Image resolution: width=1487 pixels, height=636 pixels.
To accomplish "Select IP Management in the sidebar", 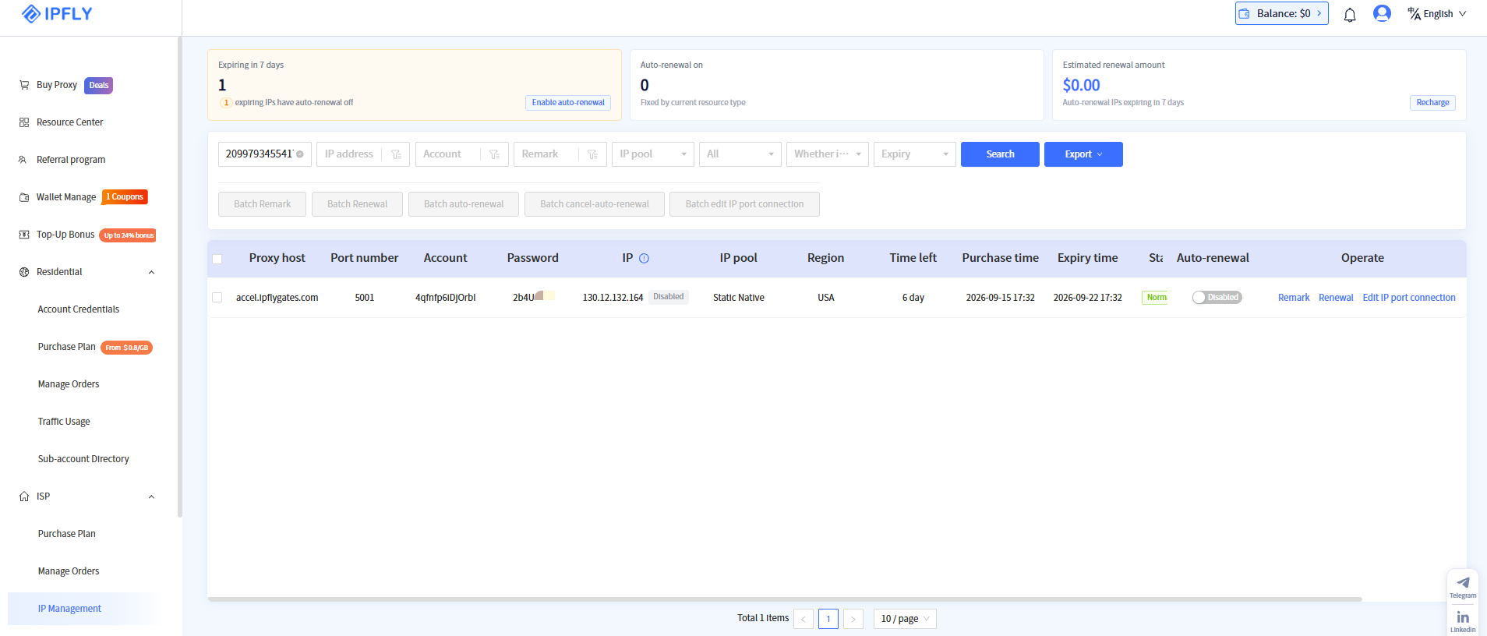I will click(x=69, y=609).
